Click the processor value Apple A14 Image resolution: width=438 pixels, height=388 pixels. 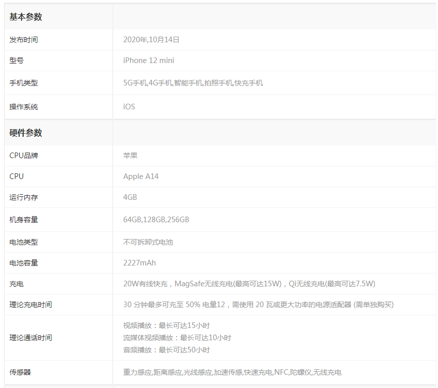coord(141,176)
